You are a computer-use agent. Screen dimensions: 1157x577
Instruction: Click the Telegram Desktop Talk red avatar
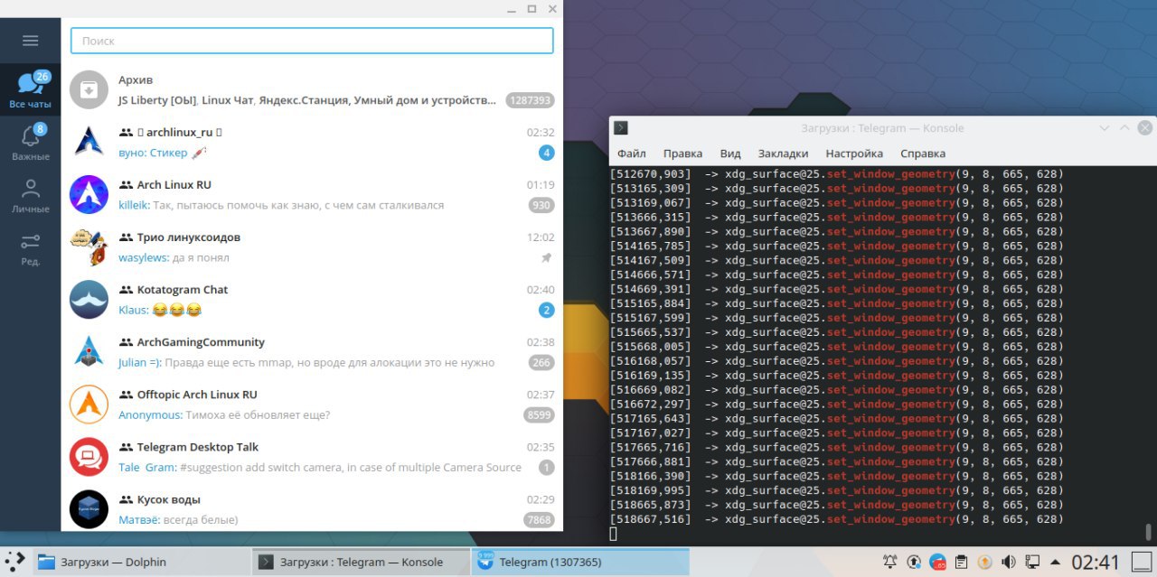click(89, 456)
